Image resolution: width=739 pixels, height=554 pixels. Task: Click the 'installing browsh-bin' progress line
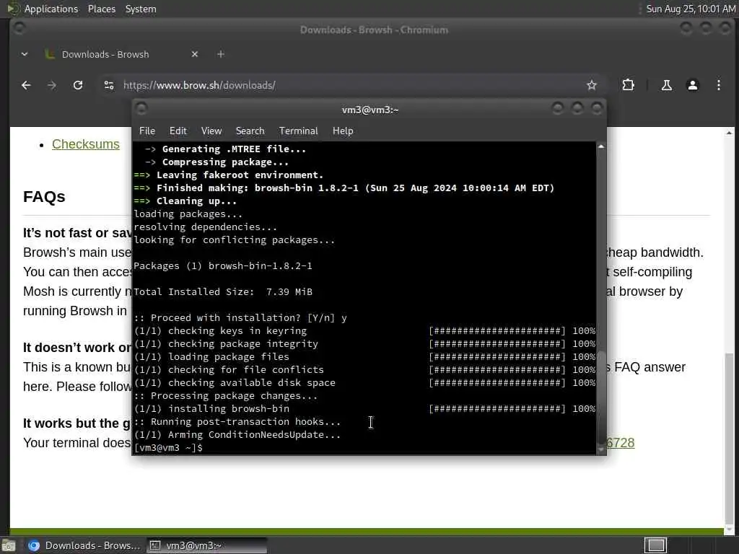coord(364,408)
